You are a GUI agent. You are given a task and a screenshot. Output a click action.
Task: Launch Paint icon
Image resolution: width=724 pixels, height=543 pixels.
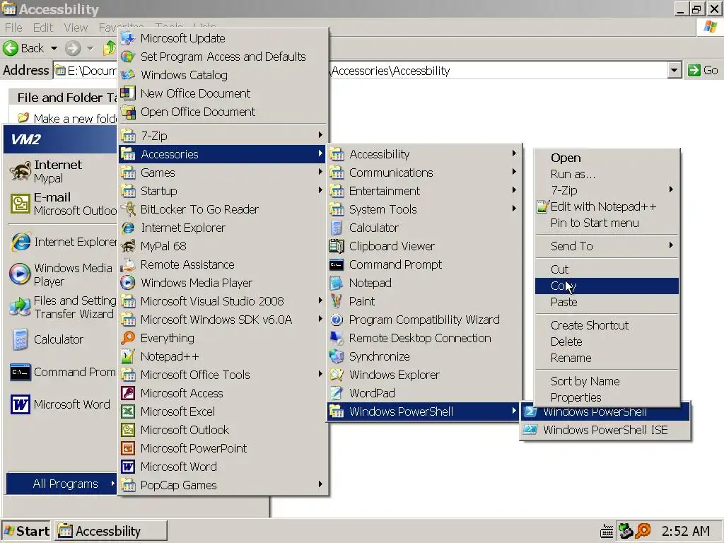[x=337, y=301]
